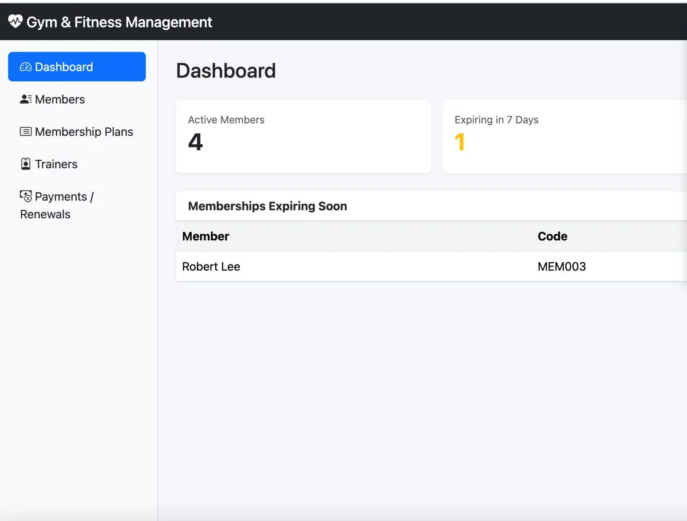
Task: Select the Robert Lee table cell
Action: (x=211, y=266)
